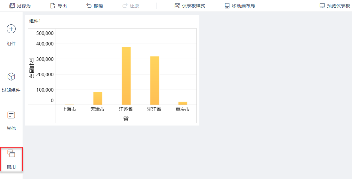Select the 组件1 title text
The height and width of the screenshot is (179, 352).
click(35, 21)
